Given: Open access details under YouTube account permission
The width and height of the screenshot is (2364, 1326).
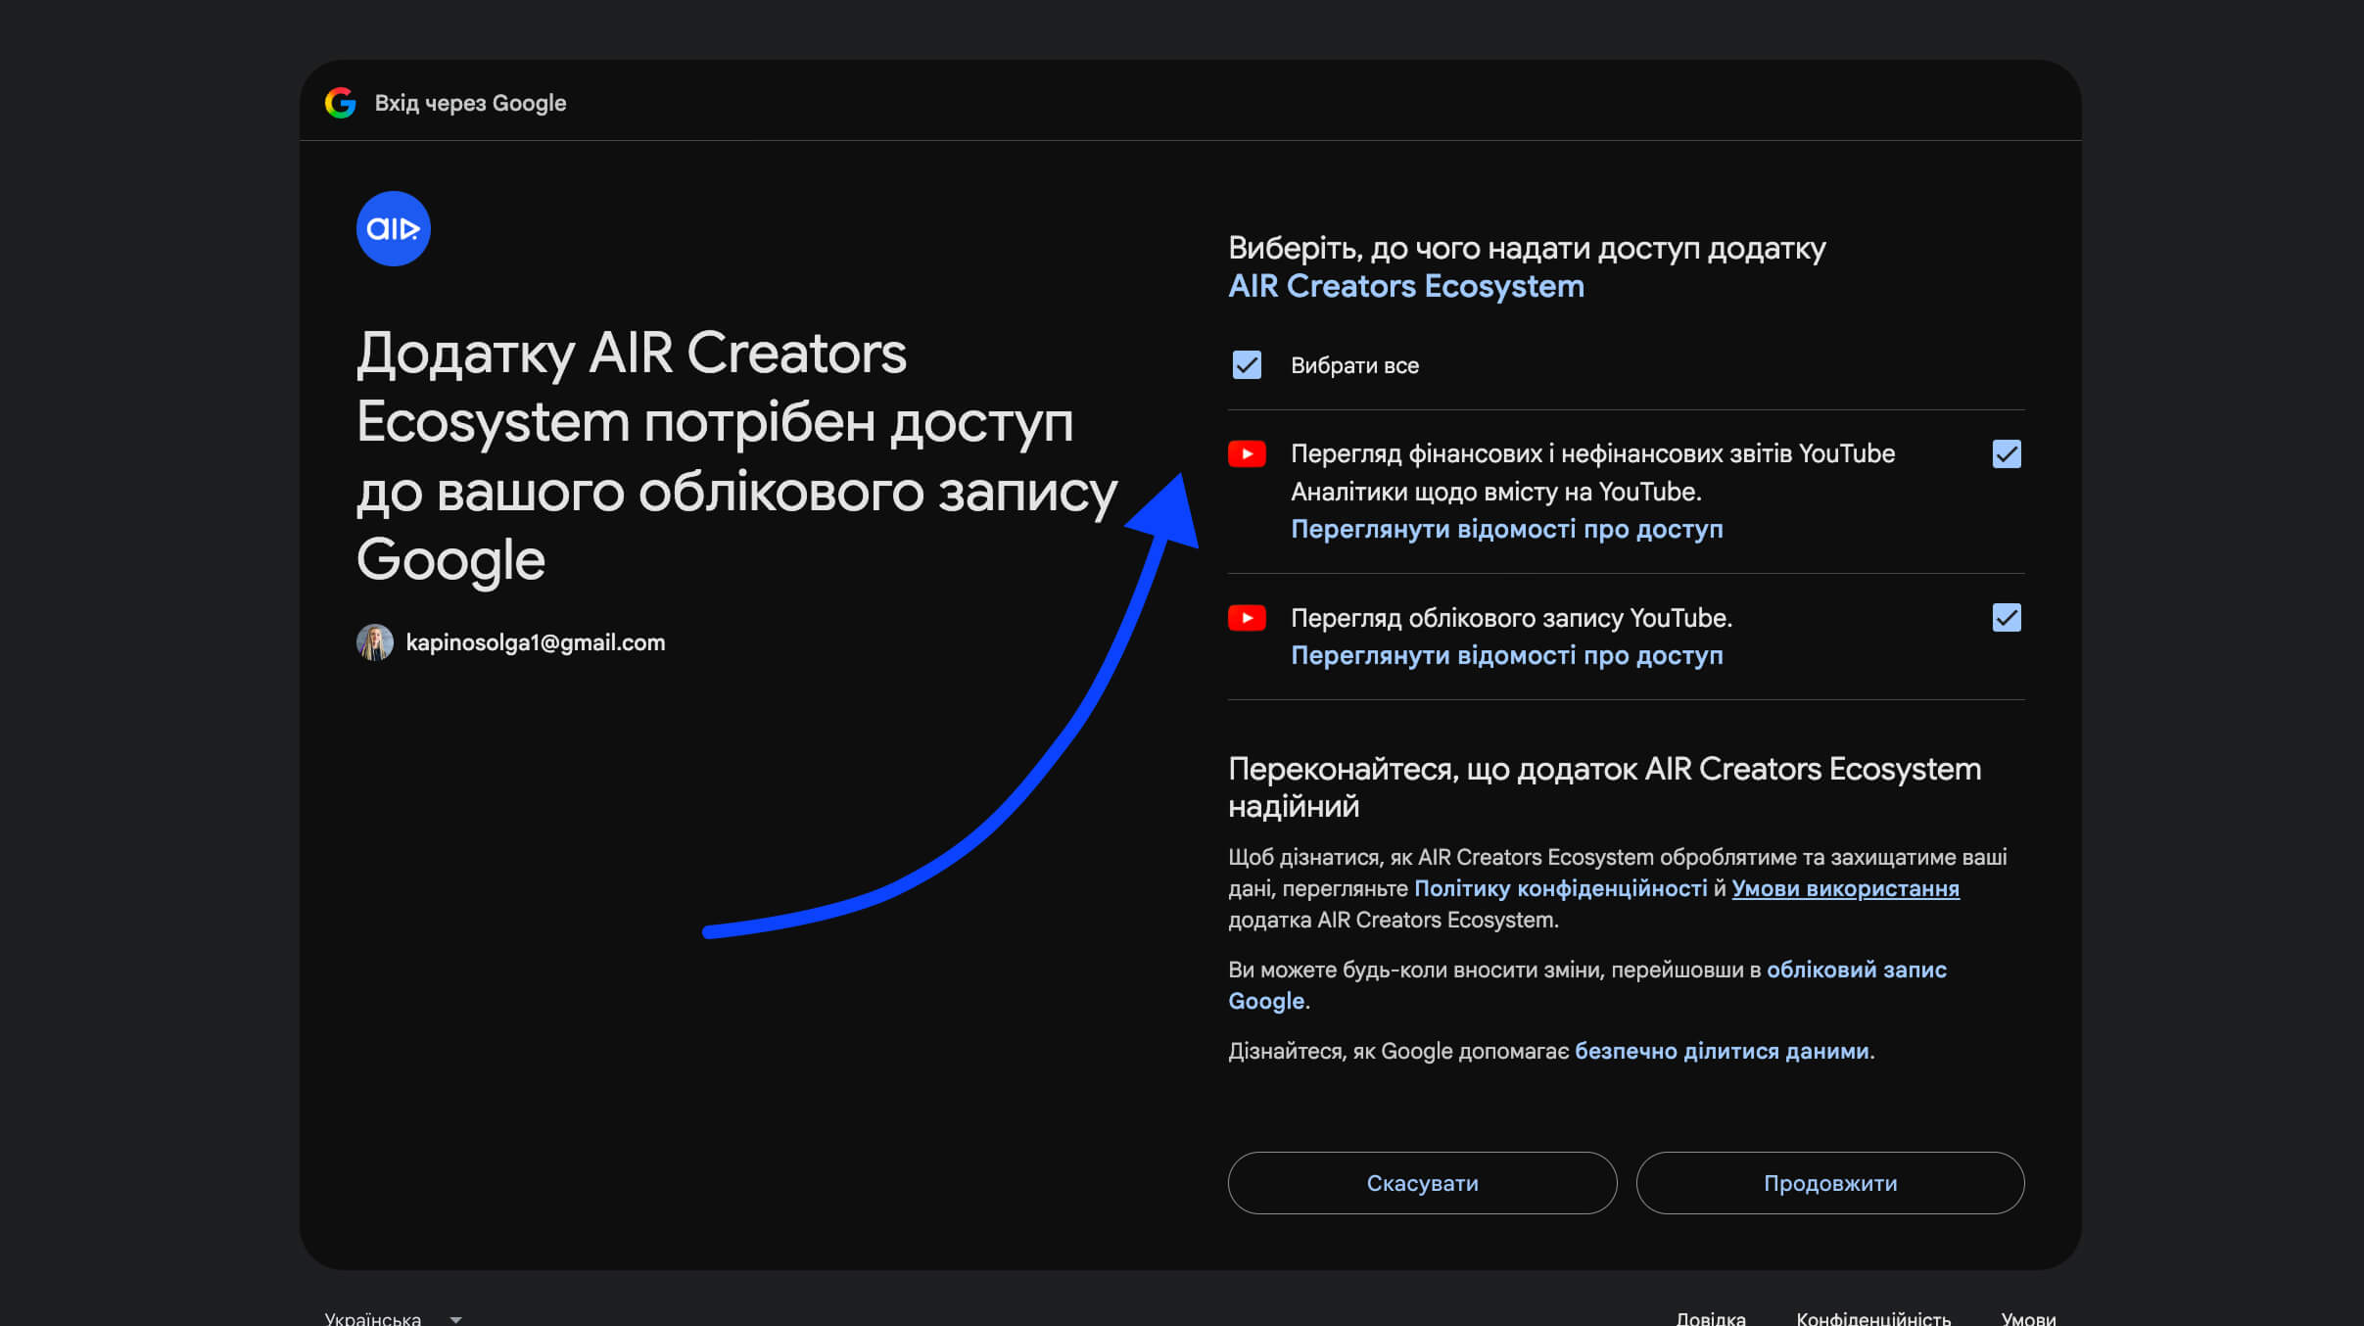Looking at the screenshot, I should pos(1506,655).
